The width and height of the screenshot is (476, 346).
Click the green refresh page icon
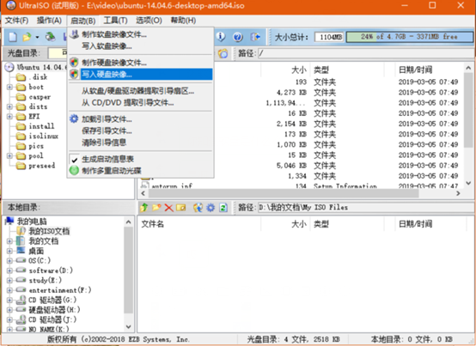pos(223,208)
